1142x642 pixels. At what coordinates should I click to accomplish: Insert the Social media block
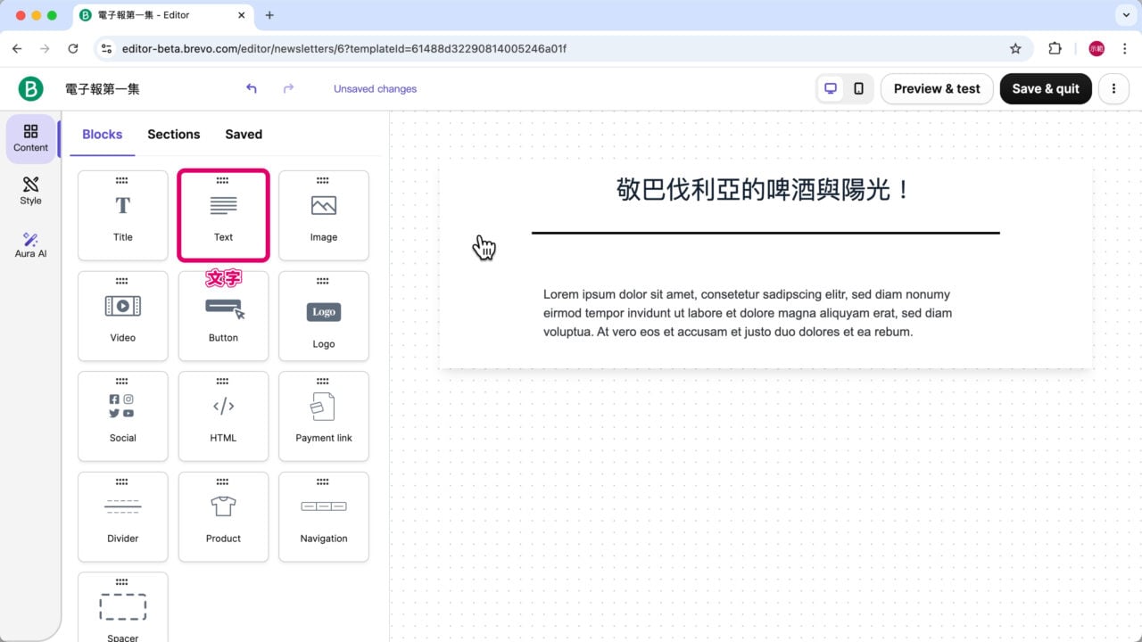(122, 416)
